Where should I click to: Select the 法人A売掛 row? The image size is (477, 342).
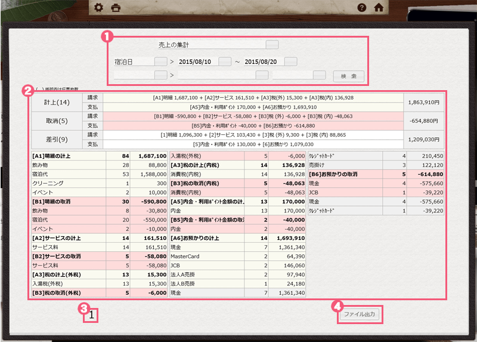pos(237,275)
